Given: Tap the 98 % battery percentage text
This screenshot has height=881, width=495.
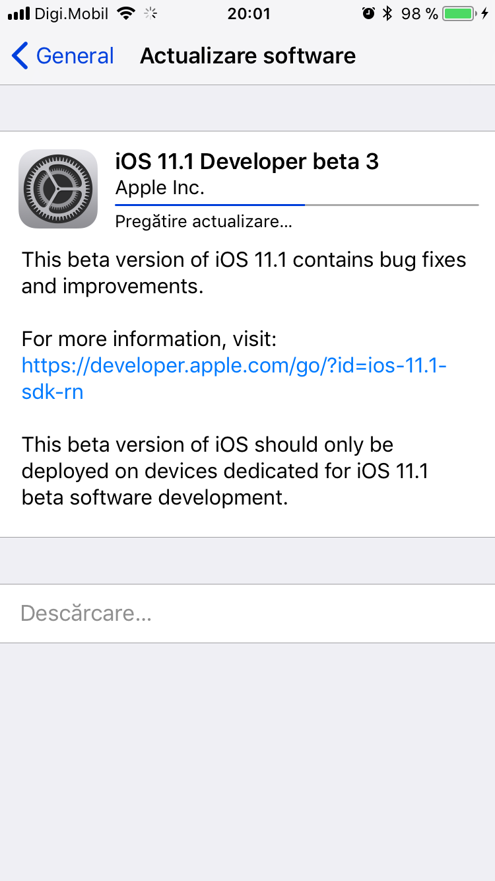Looking at the screenshot, I should pyautogui.click(x=420, y=13).
